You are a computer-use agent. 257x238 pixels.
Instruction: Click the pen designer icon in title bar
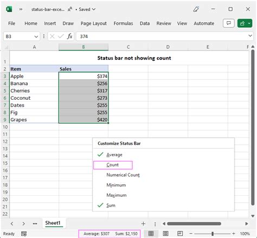coord(196,9)
